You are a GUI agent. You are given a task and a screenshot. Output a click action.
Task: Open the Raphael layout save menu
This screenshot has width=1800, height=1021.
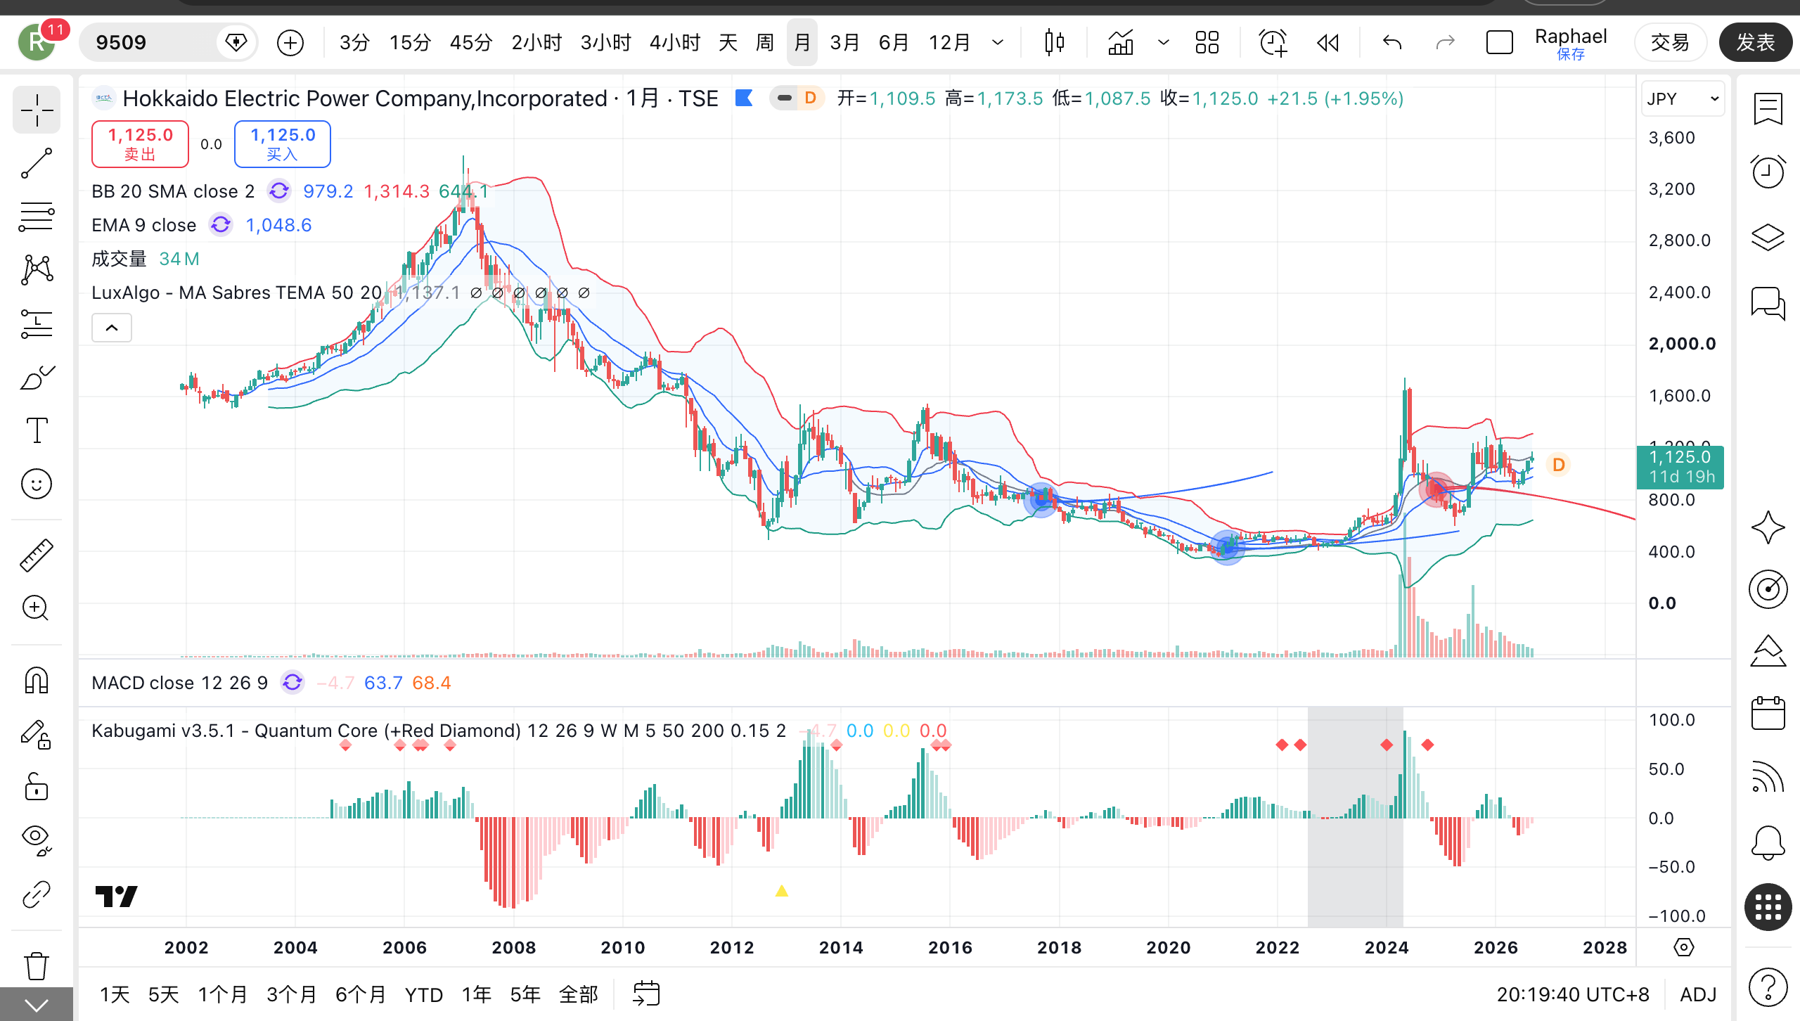tap(1571, 44)
